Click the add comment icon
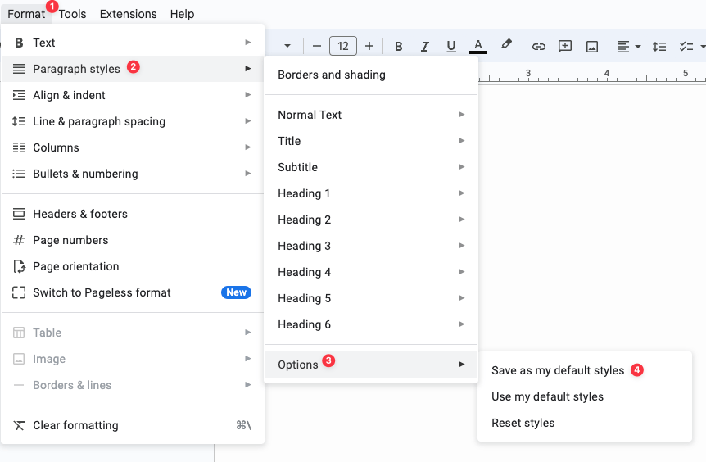 [x=565, y=47]
